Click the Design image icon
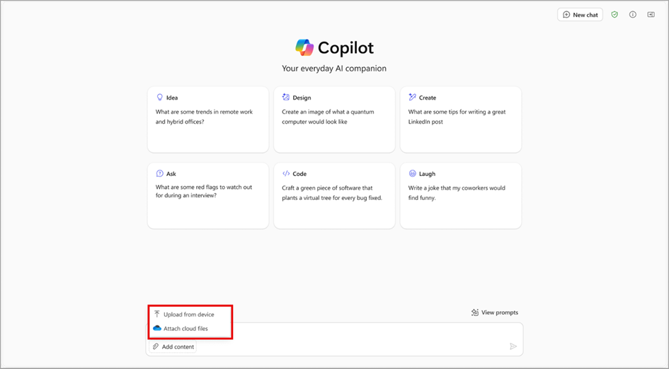The image size is (669, 369). click(x=286, y=97)
